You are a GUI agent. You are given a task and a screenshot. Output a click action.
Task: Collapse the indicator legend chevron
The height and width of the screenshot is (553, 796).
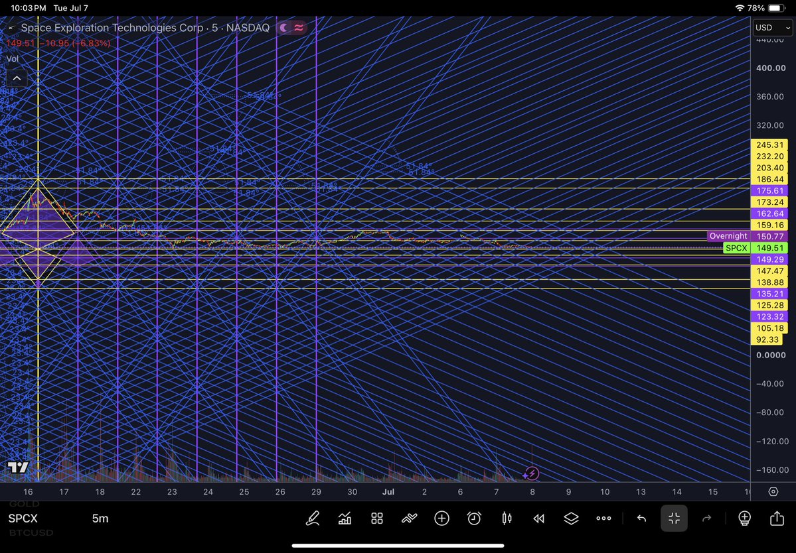pos(17,78)
